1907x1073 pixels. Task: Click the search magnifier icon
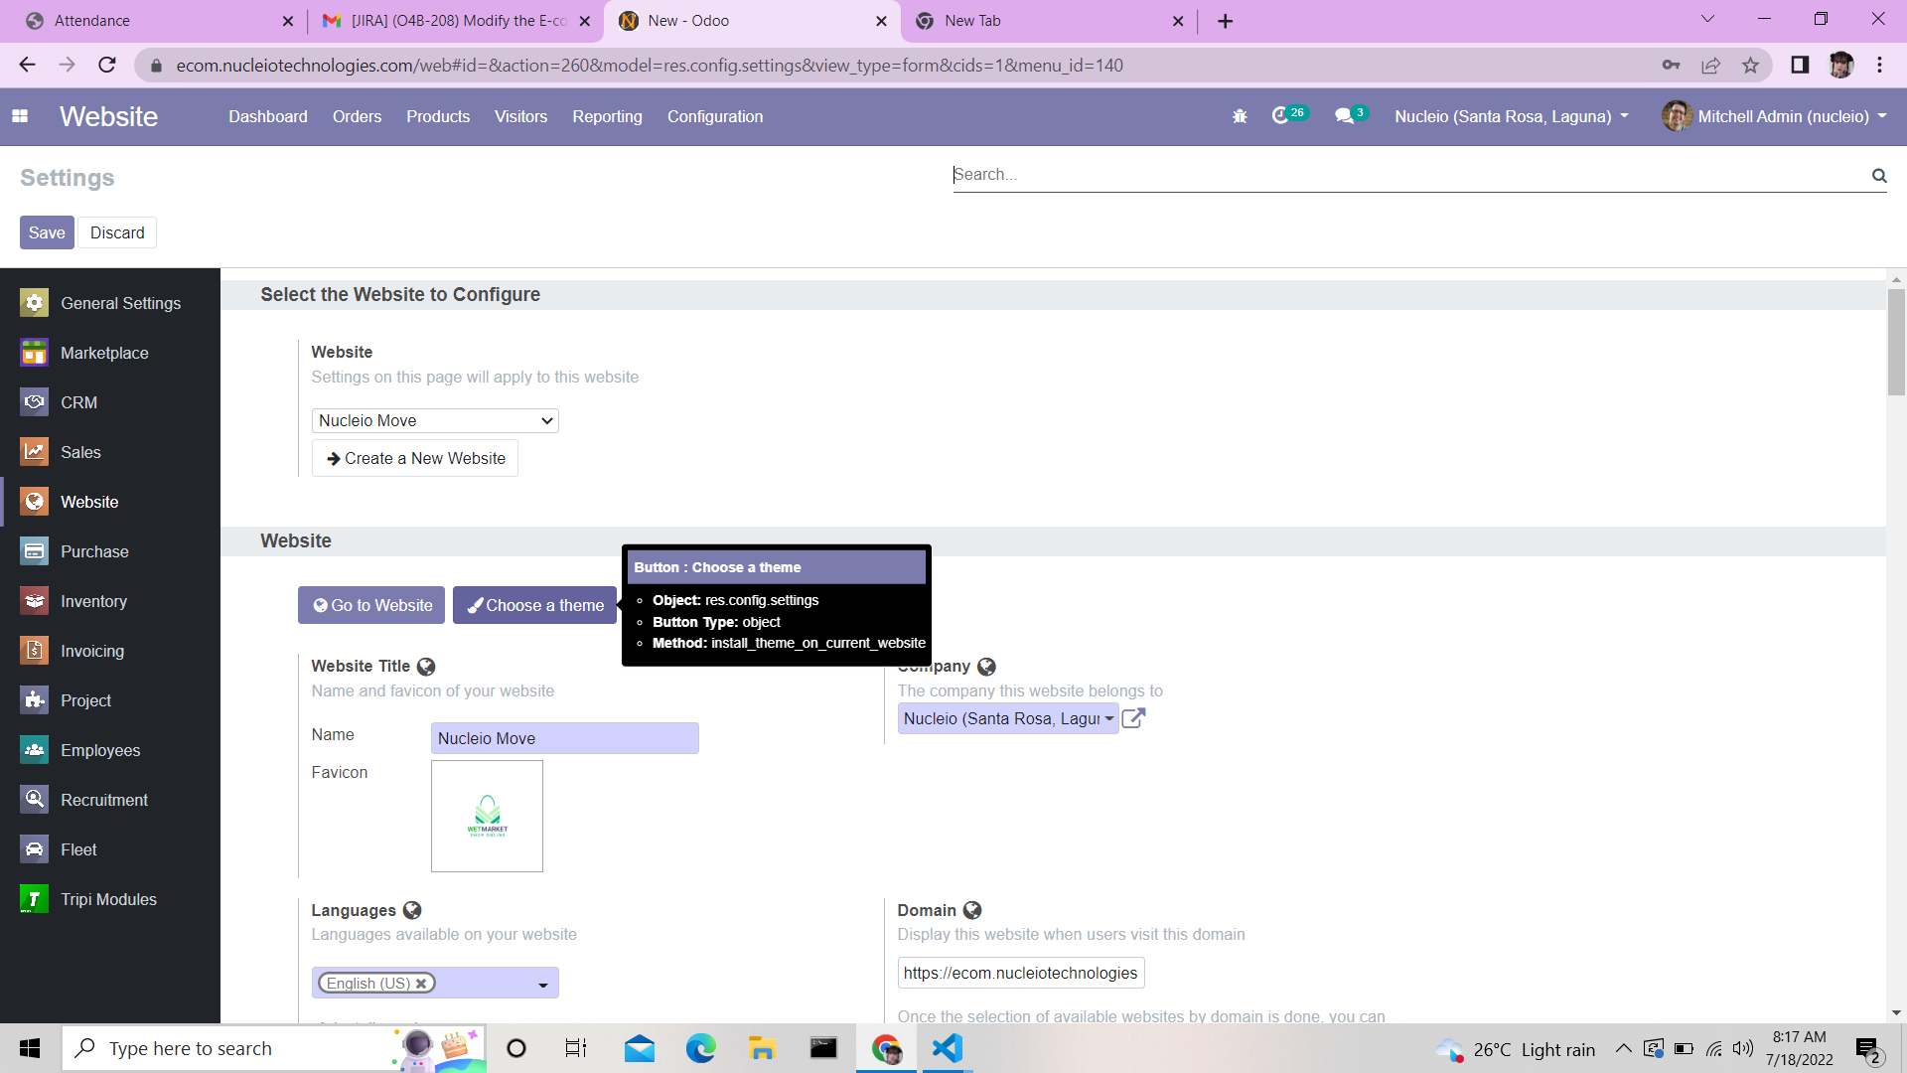[x=1879, y=175]
